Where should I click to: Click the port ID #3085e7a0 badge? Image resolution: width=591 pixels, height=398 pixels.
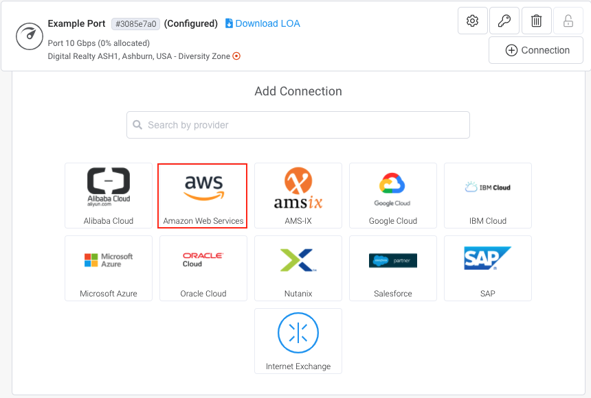[135, 24]
